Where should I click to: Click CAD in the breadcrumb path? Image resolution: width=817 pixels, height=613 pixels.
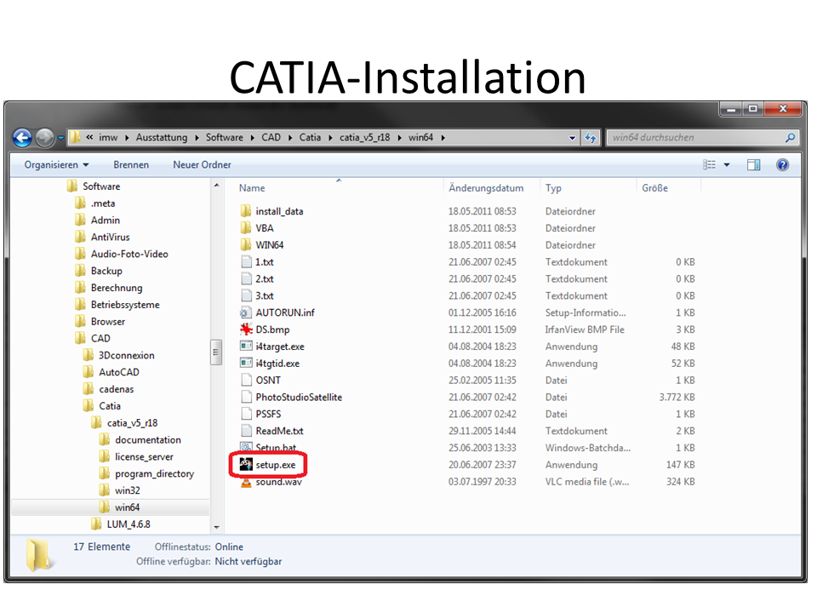click(x=271, y=138)
